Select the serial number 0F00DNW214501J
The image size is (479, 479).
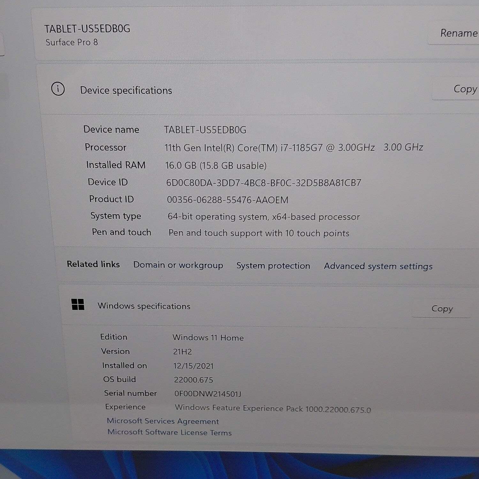click(208, 394)
